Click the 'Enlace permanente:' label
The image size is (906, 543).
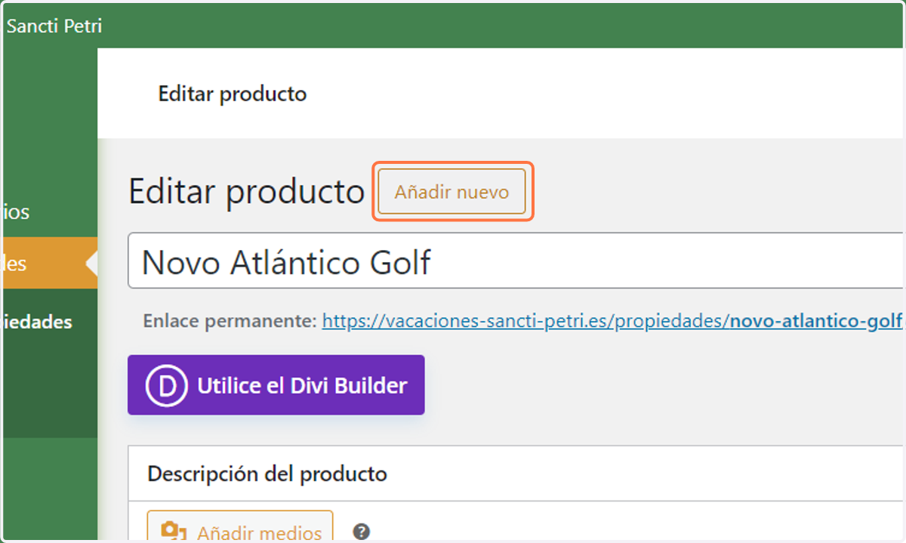point(230,321)
